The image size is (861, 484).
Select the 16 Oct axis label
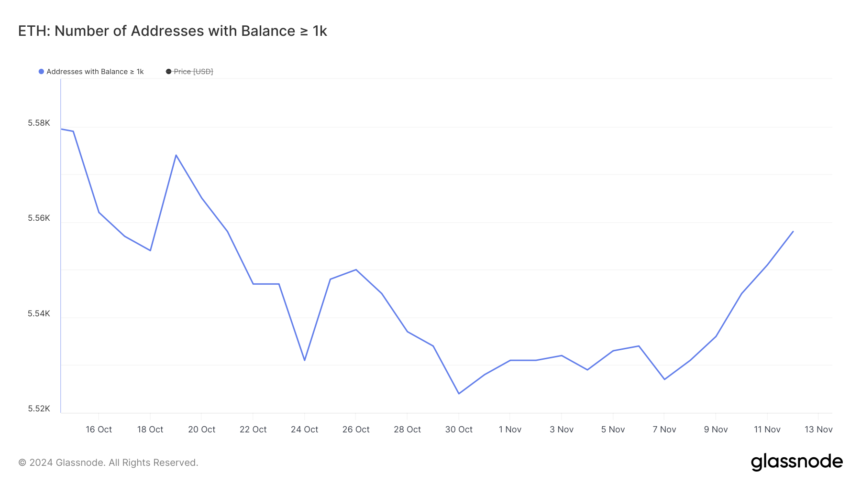tap(99, 430)
